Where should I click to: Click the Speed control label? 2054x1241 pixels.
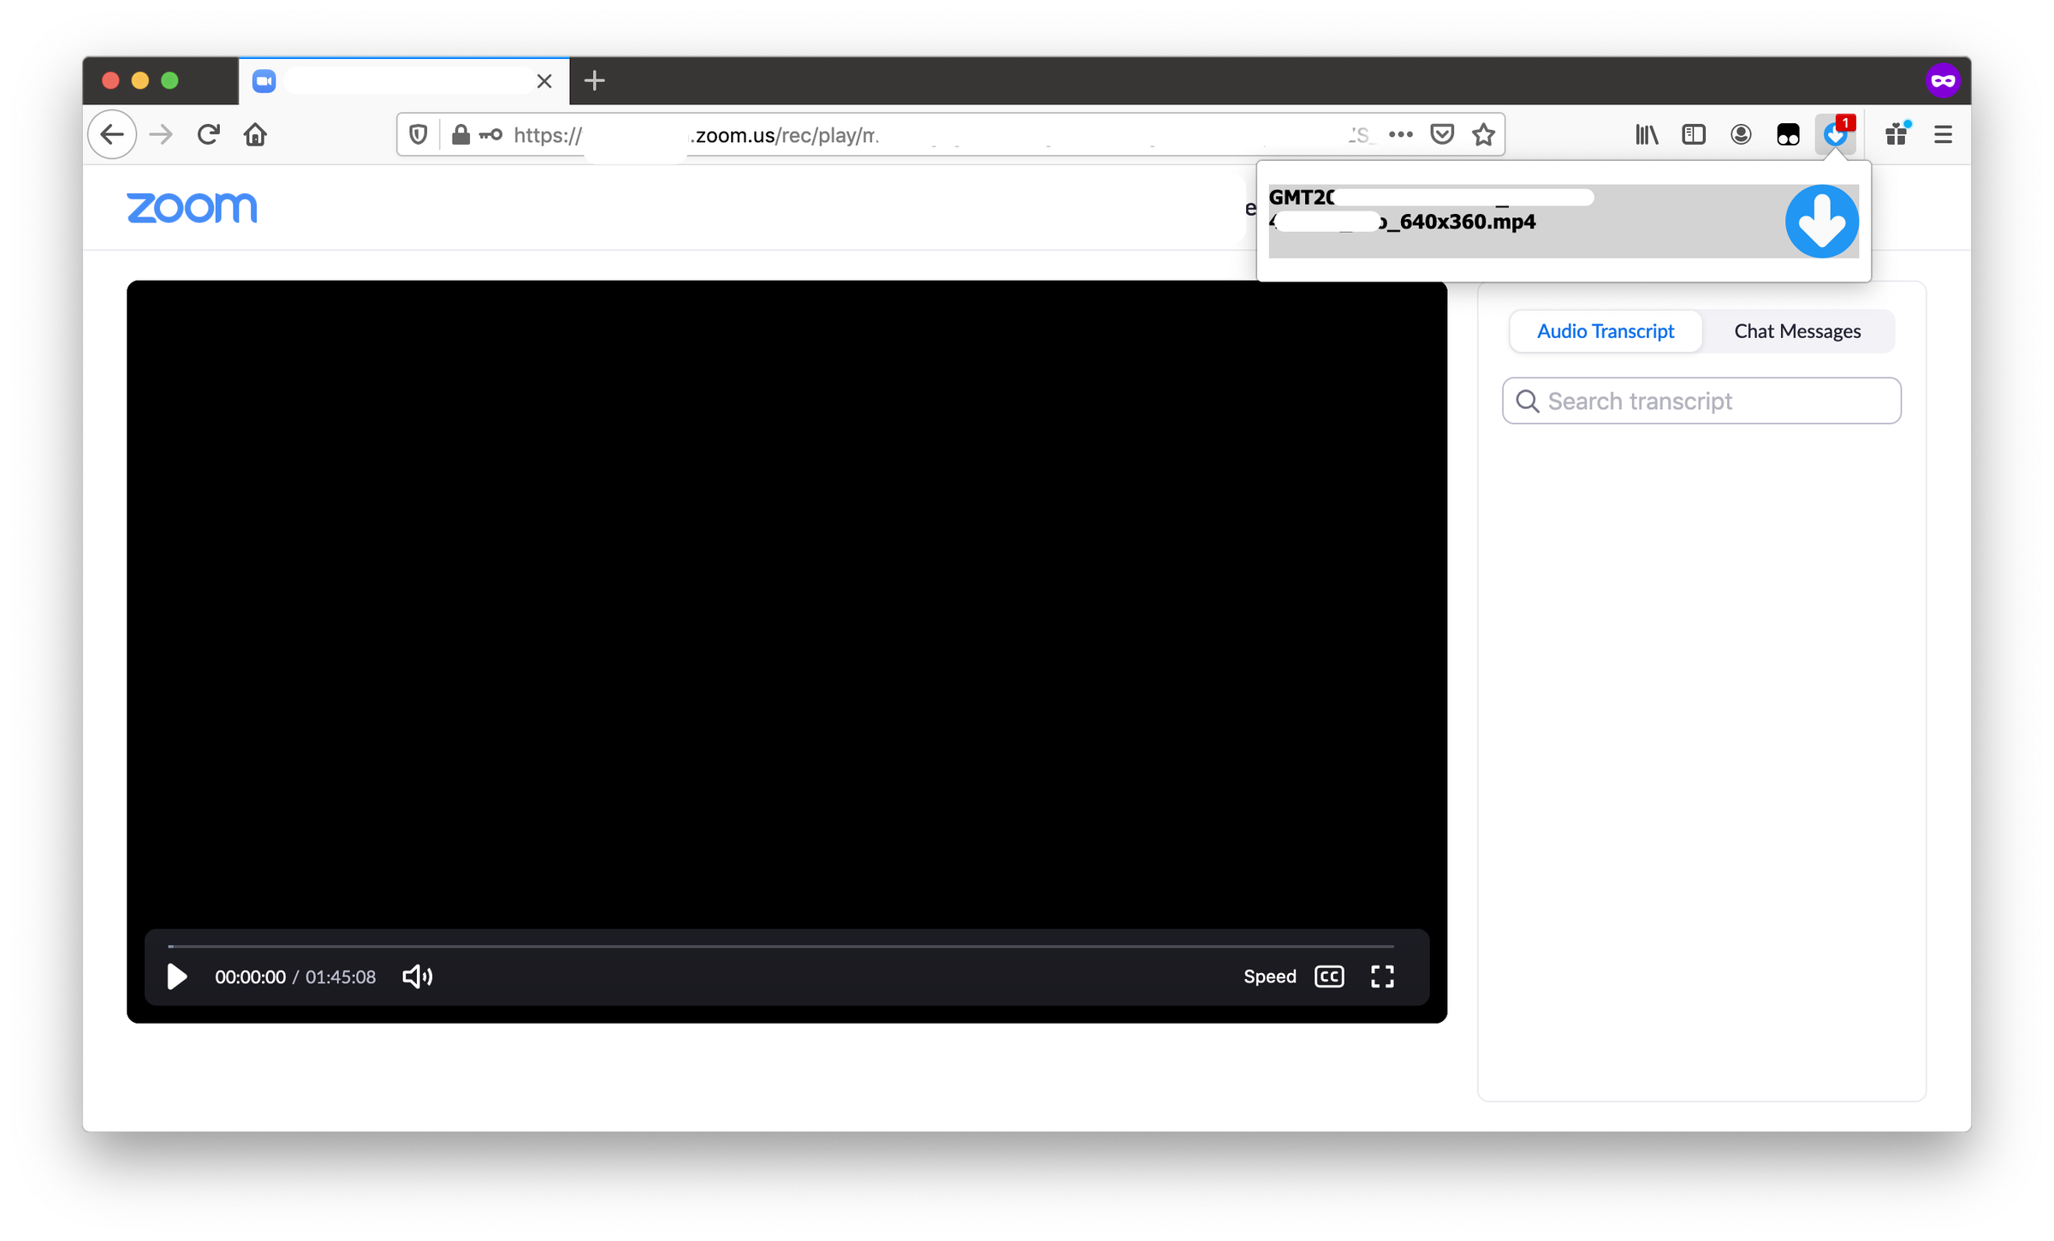pos(1267,976)
